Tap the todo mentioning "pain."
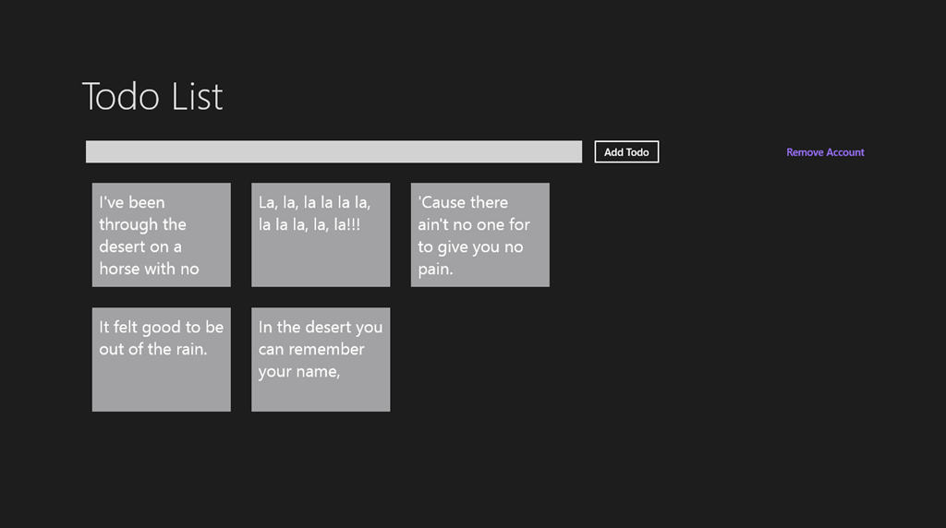 (x=479, y=235)
